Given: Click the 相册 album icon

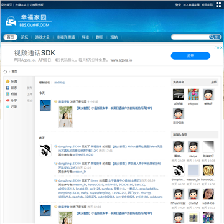Looking at the screenshot, I should pyautogui.click(x=7, y=94).
